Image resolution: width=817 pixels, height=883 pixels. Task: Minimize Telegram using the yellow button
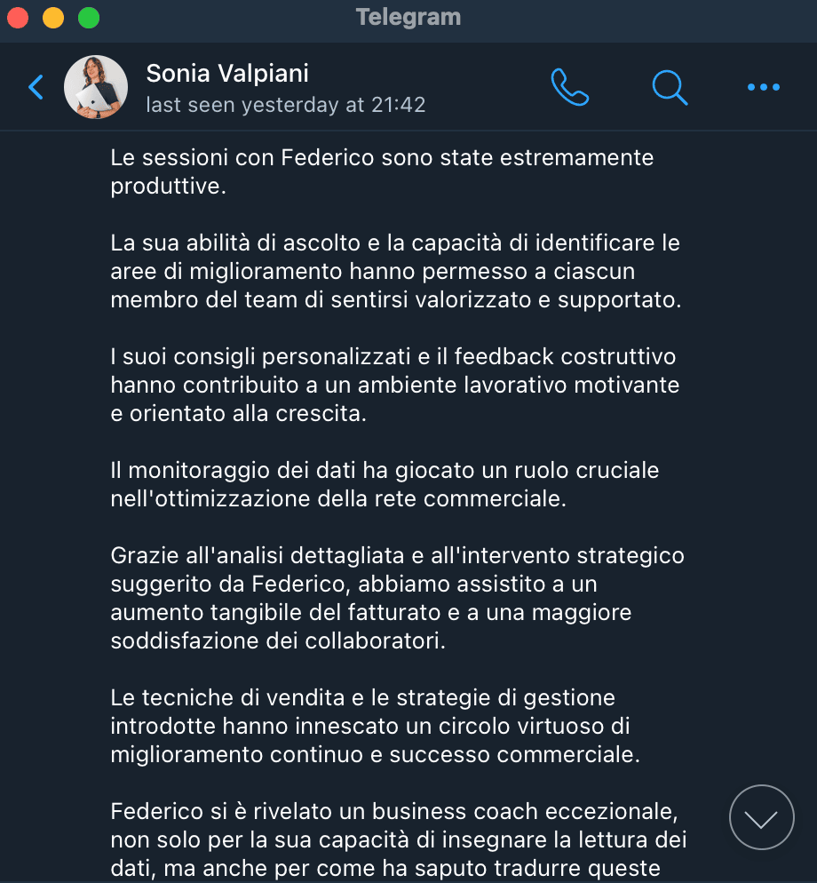point(53,18)
